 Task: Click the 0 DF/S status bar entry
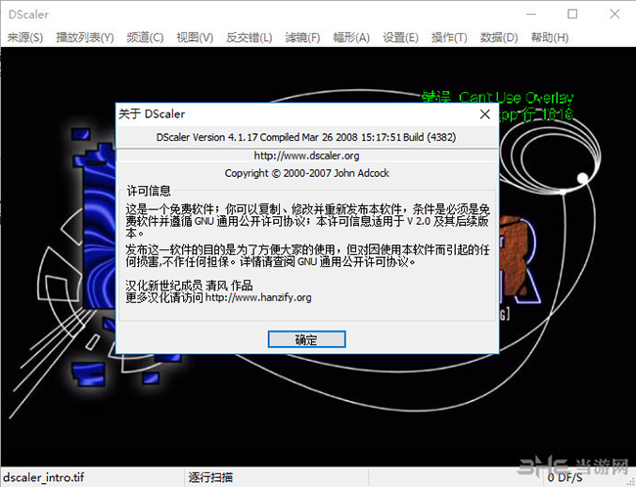[x=565, y=477]
